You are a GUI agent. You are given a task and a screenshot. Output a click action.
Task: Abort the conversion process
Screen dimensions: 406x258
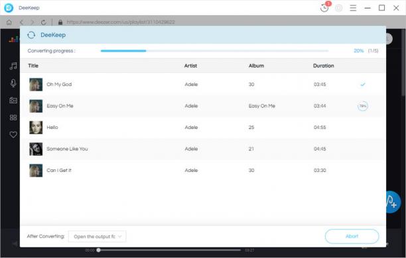(x=352, y=236)
